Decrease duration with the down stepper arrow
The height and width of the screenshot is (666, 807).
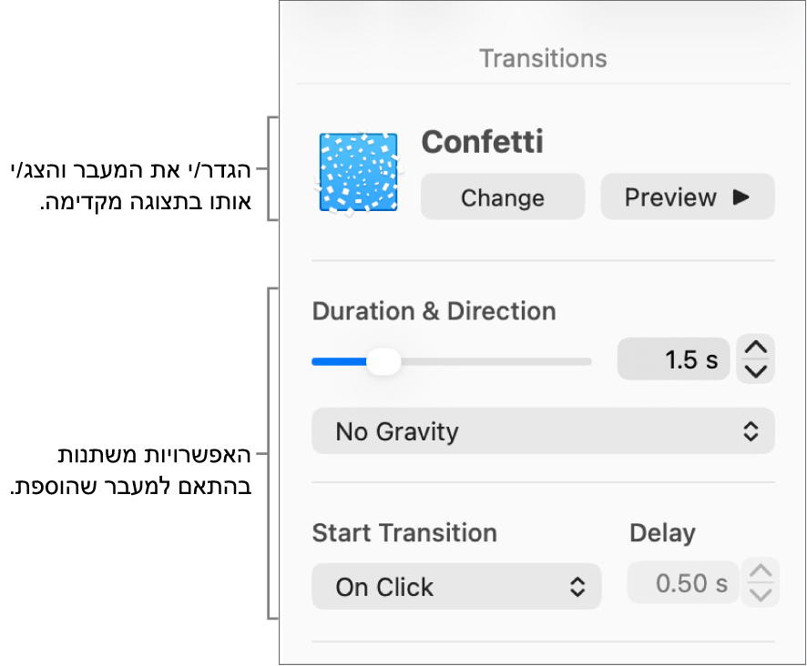pyautogui.click(x=755, y=371)
